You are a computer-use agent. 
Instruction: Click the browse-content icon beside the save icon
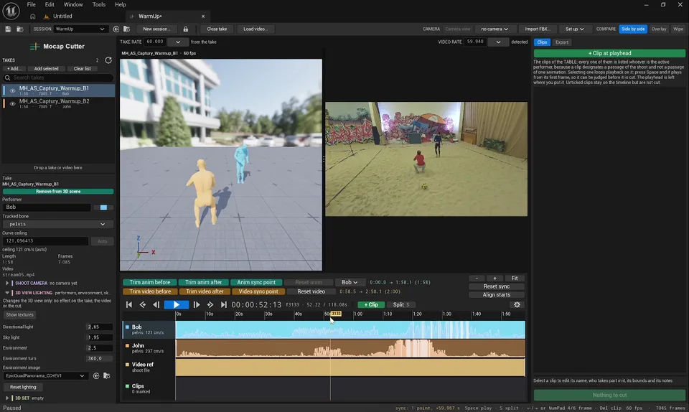[x=20, y=29]
